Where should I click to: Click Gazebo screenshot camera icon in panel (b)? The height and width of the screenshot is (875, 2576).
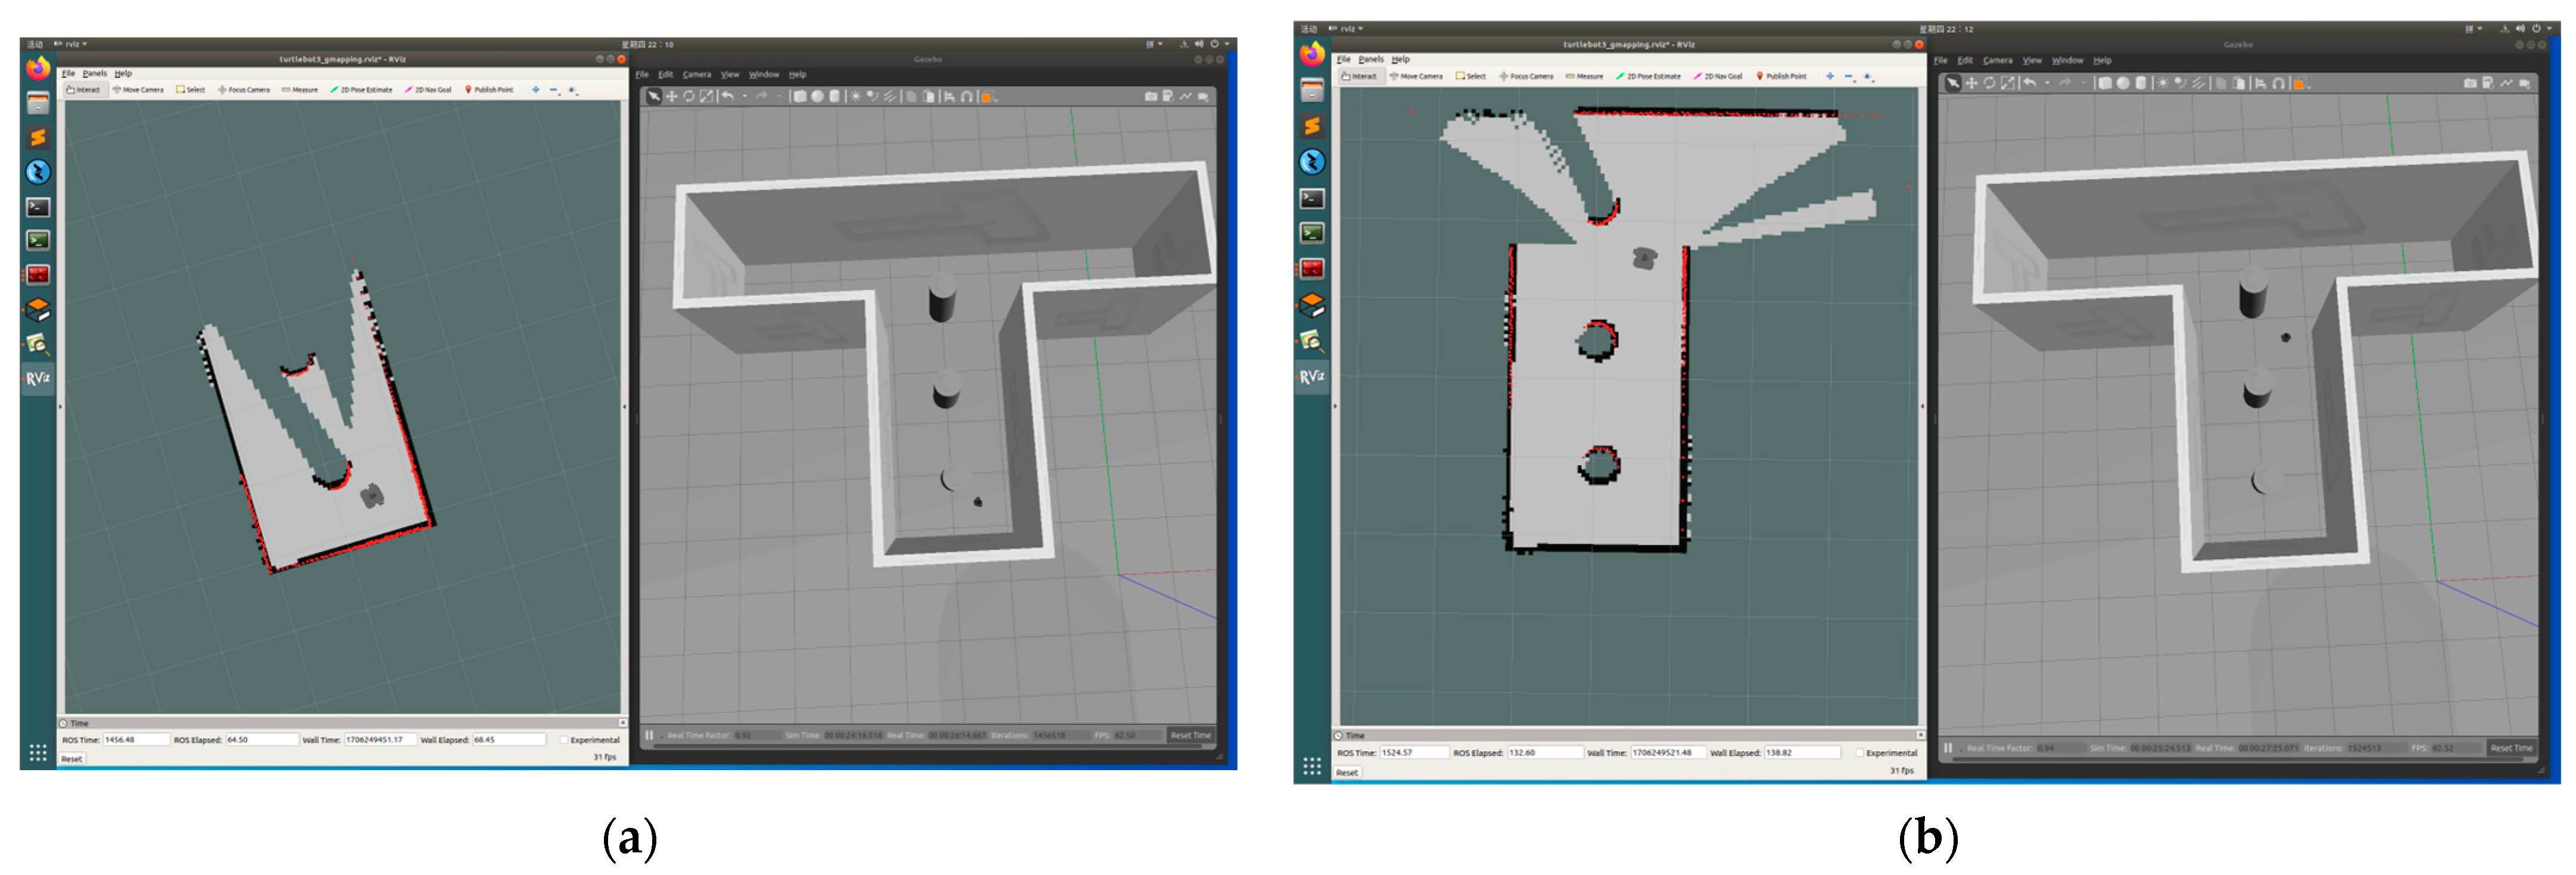[2470, 84]
